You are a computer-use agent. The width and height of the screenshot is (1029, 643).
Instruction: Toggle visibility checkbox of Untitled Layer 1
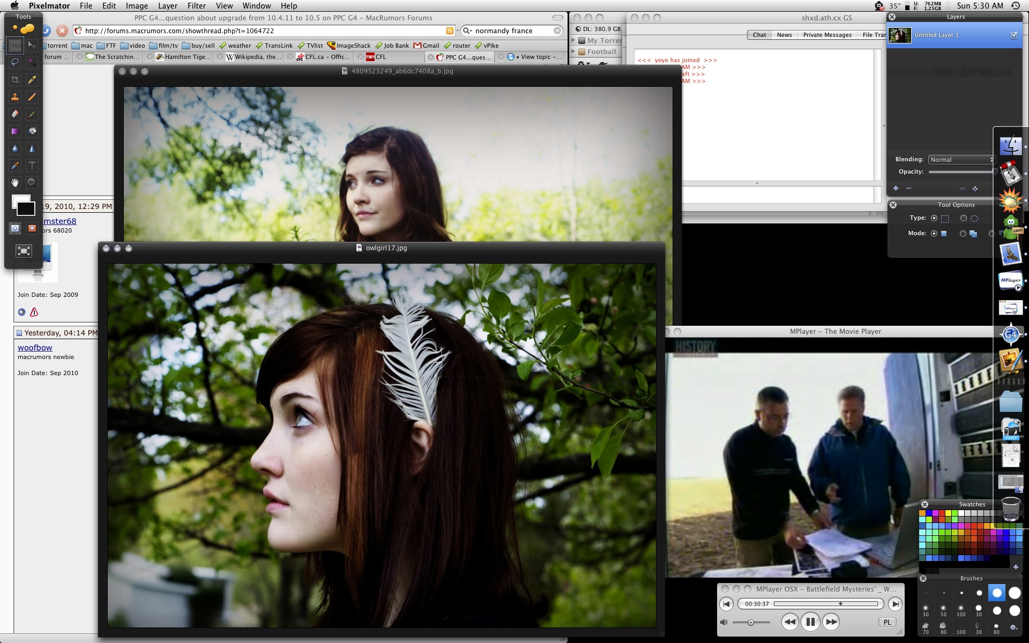click(x=1013, y=35)
